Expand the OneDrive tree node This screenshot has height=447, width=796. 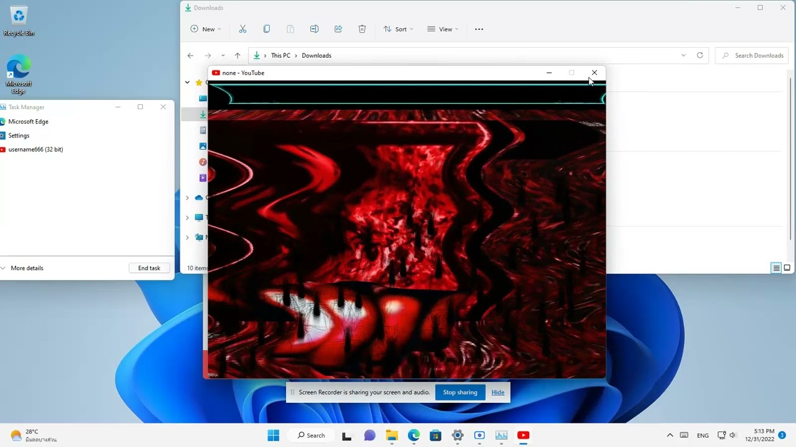point(187,197)
